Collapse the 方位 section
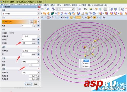 [38, 18]
